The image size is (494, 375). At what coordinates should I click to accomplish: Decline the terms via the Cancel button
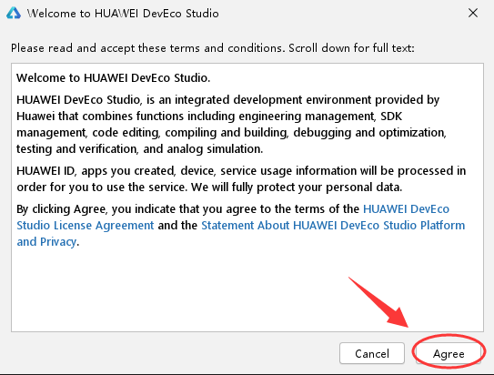(372, 353)
